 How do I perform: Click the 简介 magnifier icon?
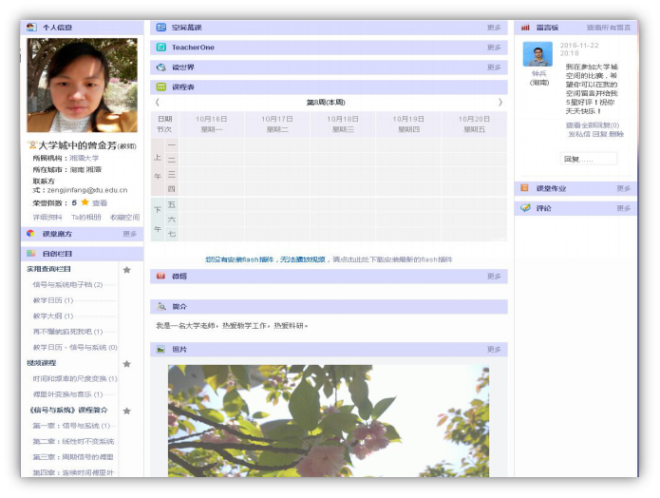point(161,306)
